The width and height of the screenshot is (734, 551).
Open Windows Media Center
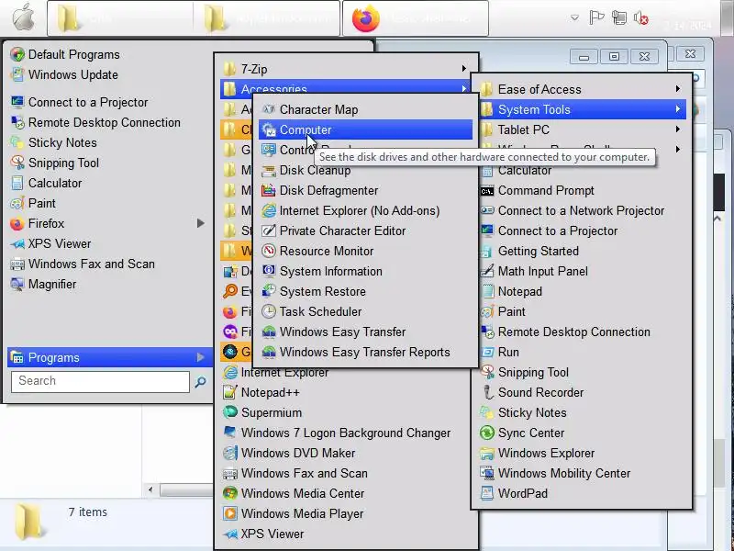click(346, 493)
